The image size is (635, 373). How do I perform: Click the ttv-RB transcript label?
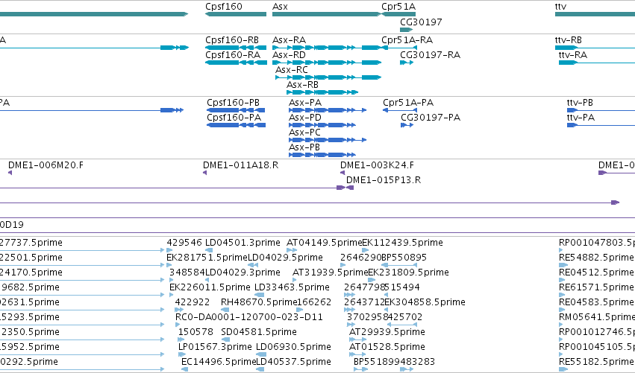(x=568, y=40)
